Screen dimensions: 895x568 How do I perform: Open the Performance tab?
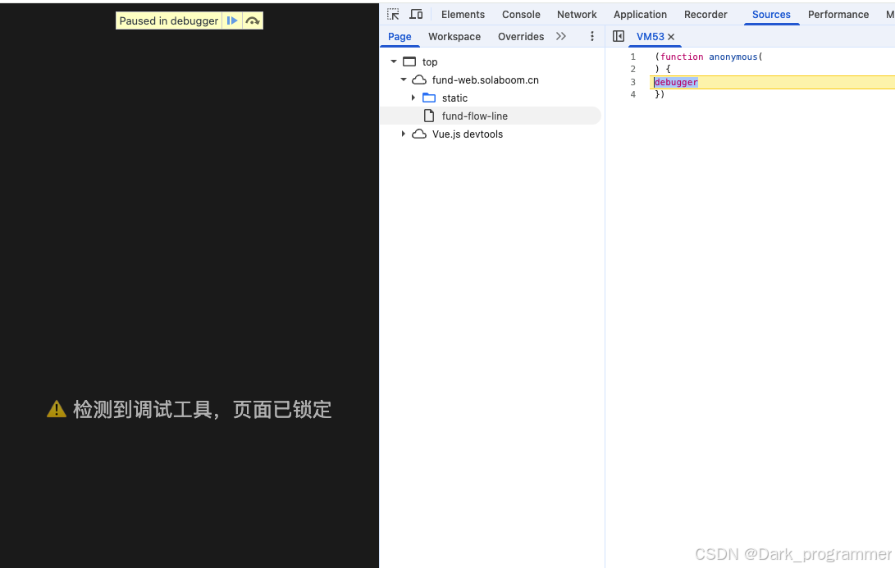tap(838, 14)
